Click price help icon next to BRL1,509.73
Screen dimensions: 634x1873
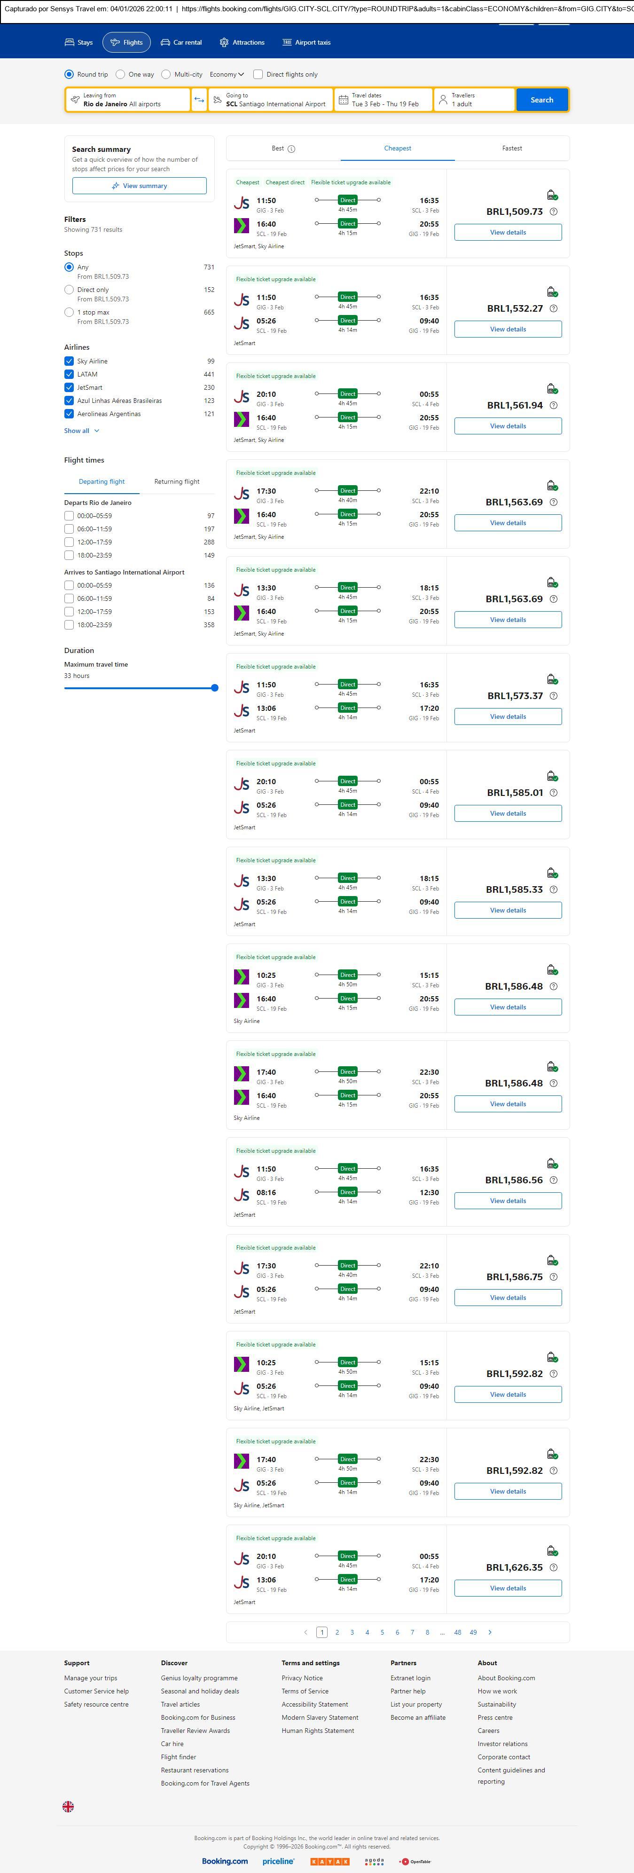[x=553, y=212]
